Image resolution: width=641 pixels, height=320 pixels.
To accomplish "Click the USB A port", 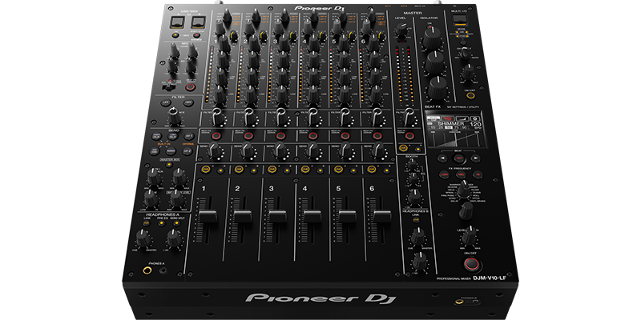I will click(x=175, y=22).
